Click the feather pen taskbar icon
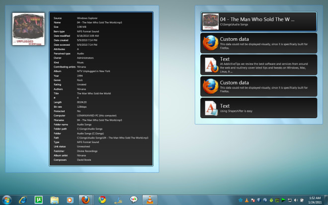 (x=118, y=200)
